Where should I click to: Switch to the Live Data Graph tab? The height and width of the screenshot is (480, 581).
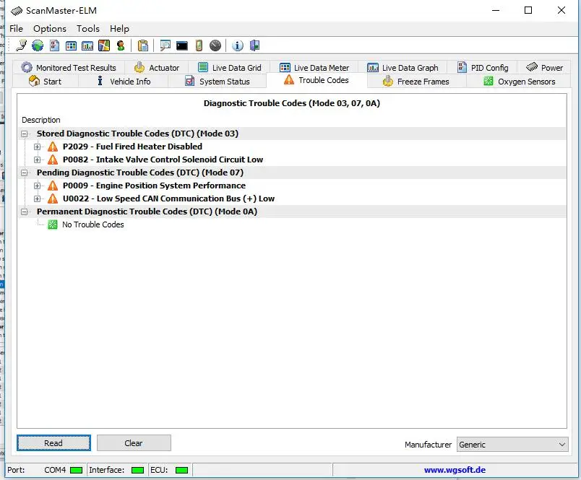403,67
